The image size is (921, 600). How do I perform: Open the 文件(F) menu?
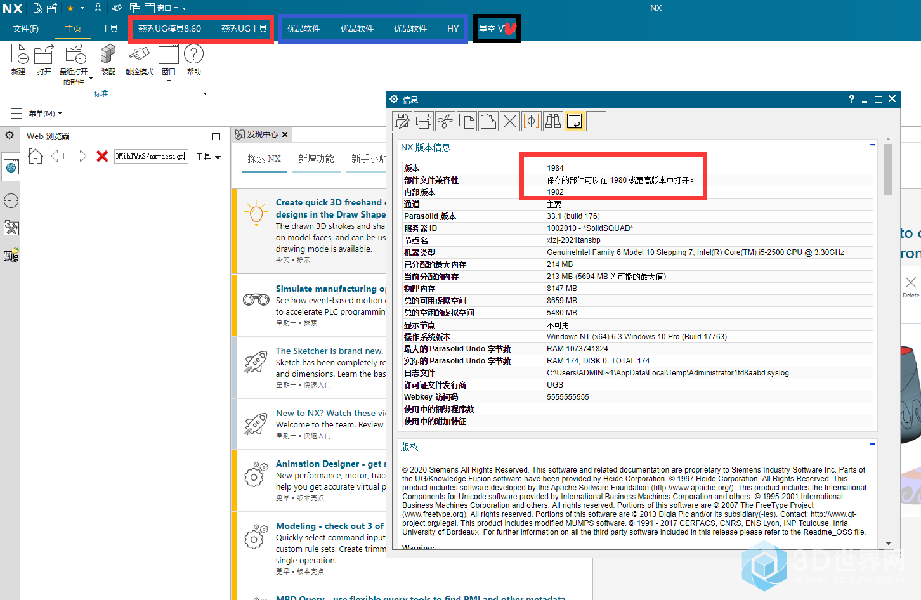point(26,29)
